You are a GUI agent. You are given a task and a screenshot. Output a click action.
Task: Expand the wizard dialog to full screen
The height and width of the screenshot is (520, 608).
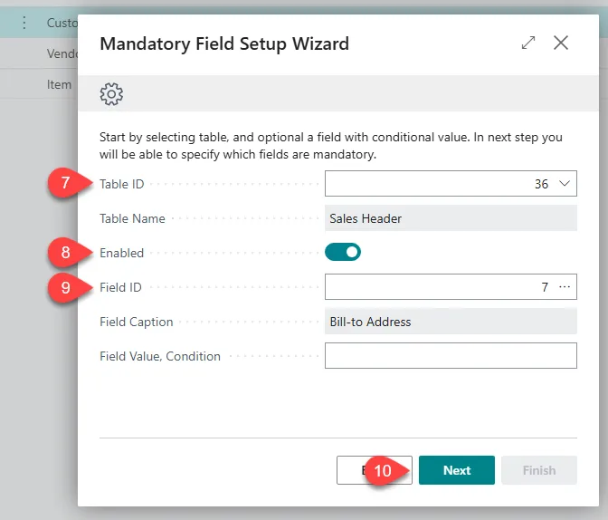click(x=528, y=43)
